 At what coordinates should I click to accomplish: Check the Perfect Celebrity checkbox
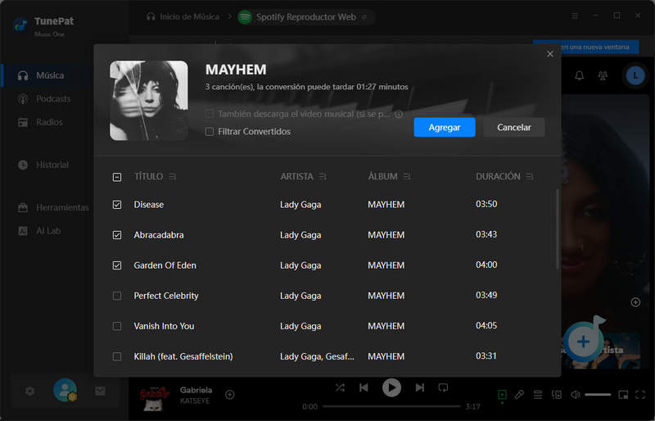coord(117,296)
